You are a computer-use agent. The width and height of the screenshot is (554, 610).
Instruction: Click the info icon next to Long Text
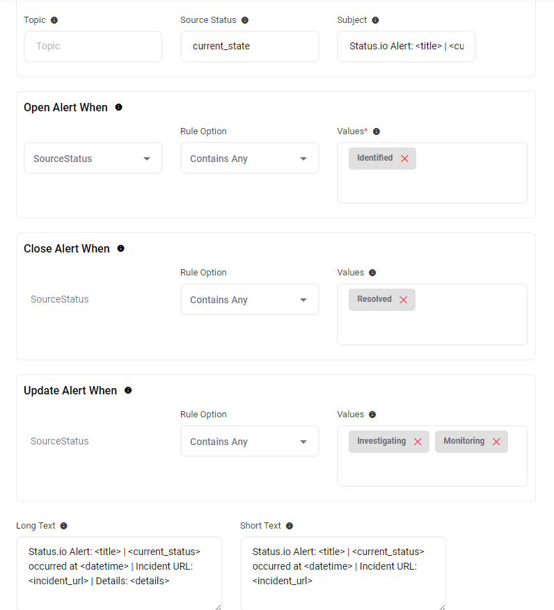(64, 526)
